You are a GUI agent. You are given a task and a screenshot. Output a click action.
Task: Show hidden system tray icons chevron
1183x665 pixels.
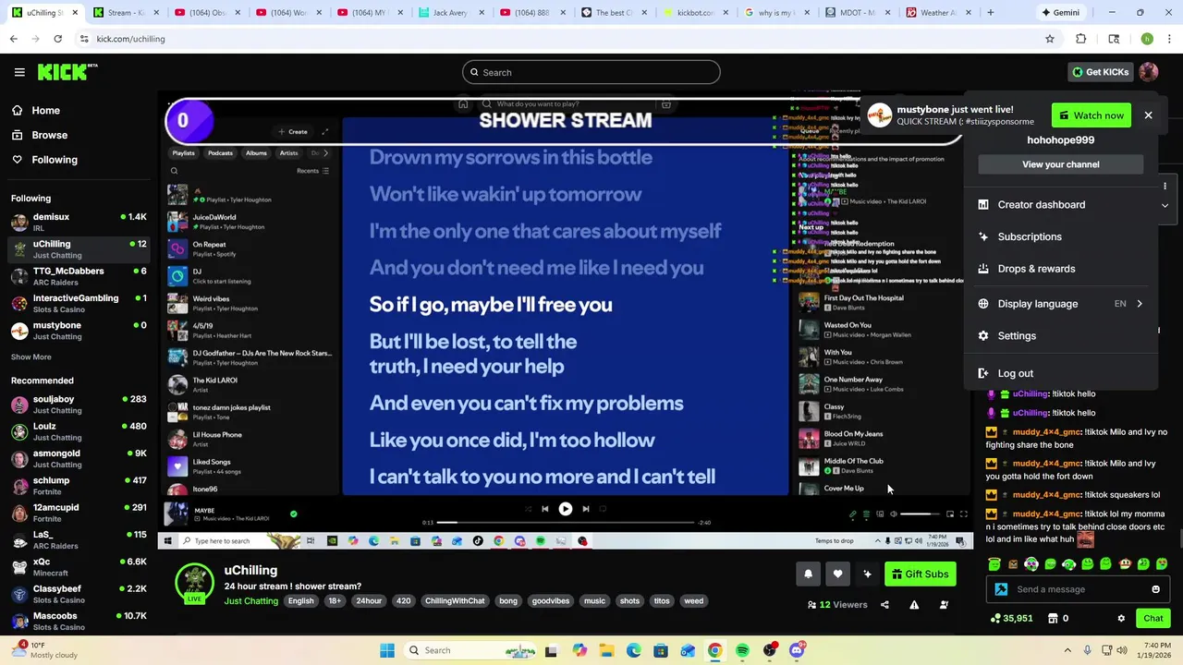point(1067,650)
